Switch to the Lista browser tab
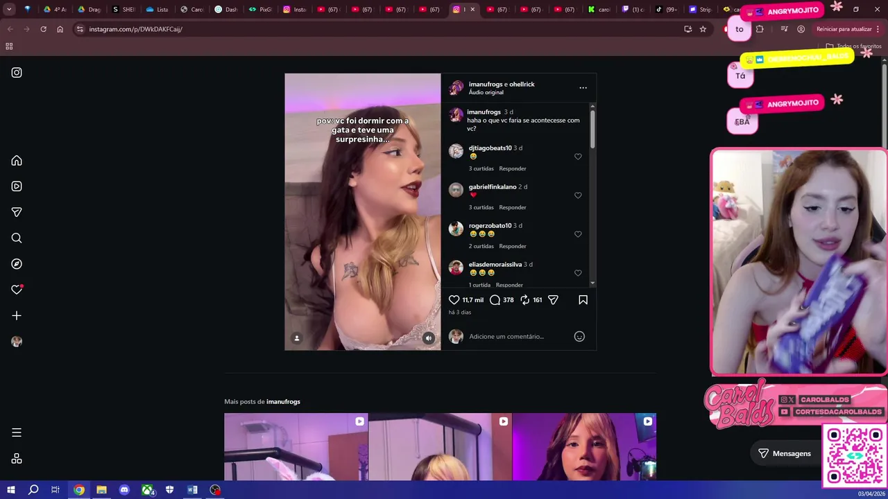This screenshot has height=499, width=888. (x=157, y=10)
